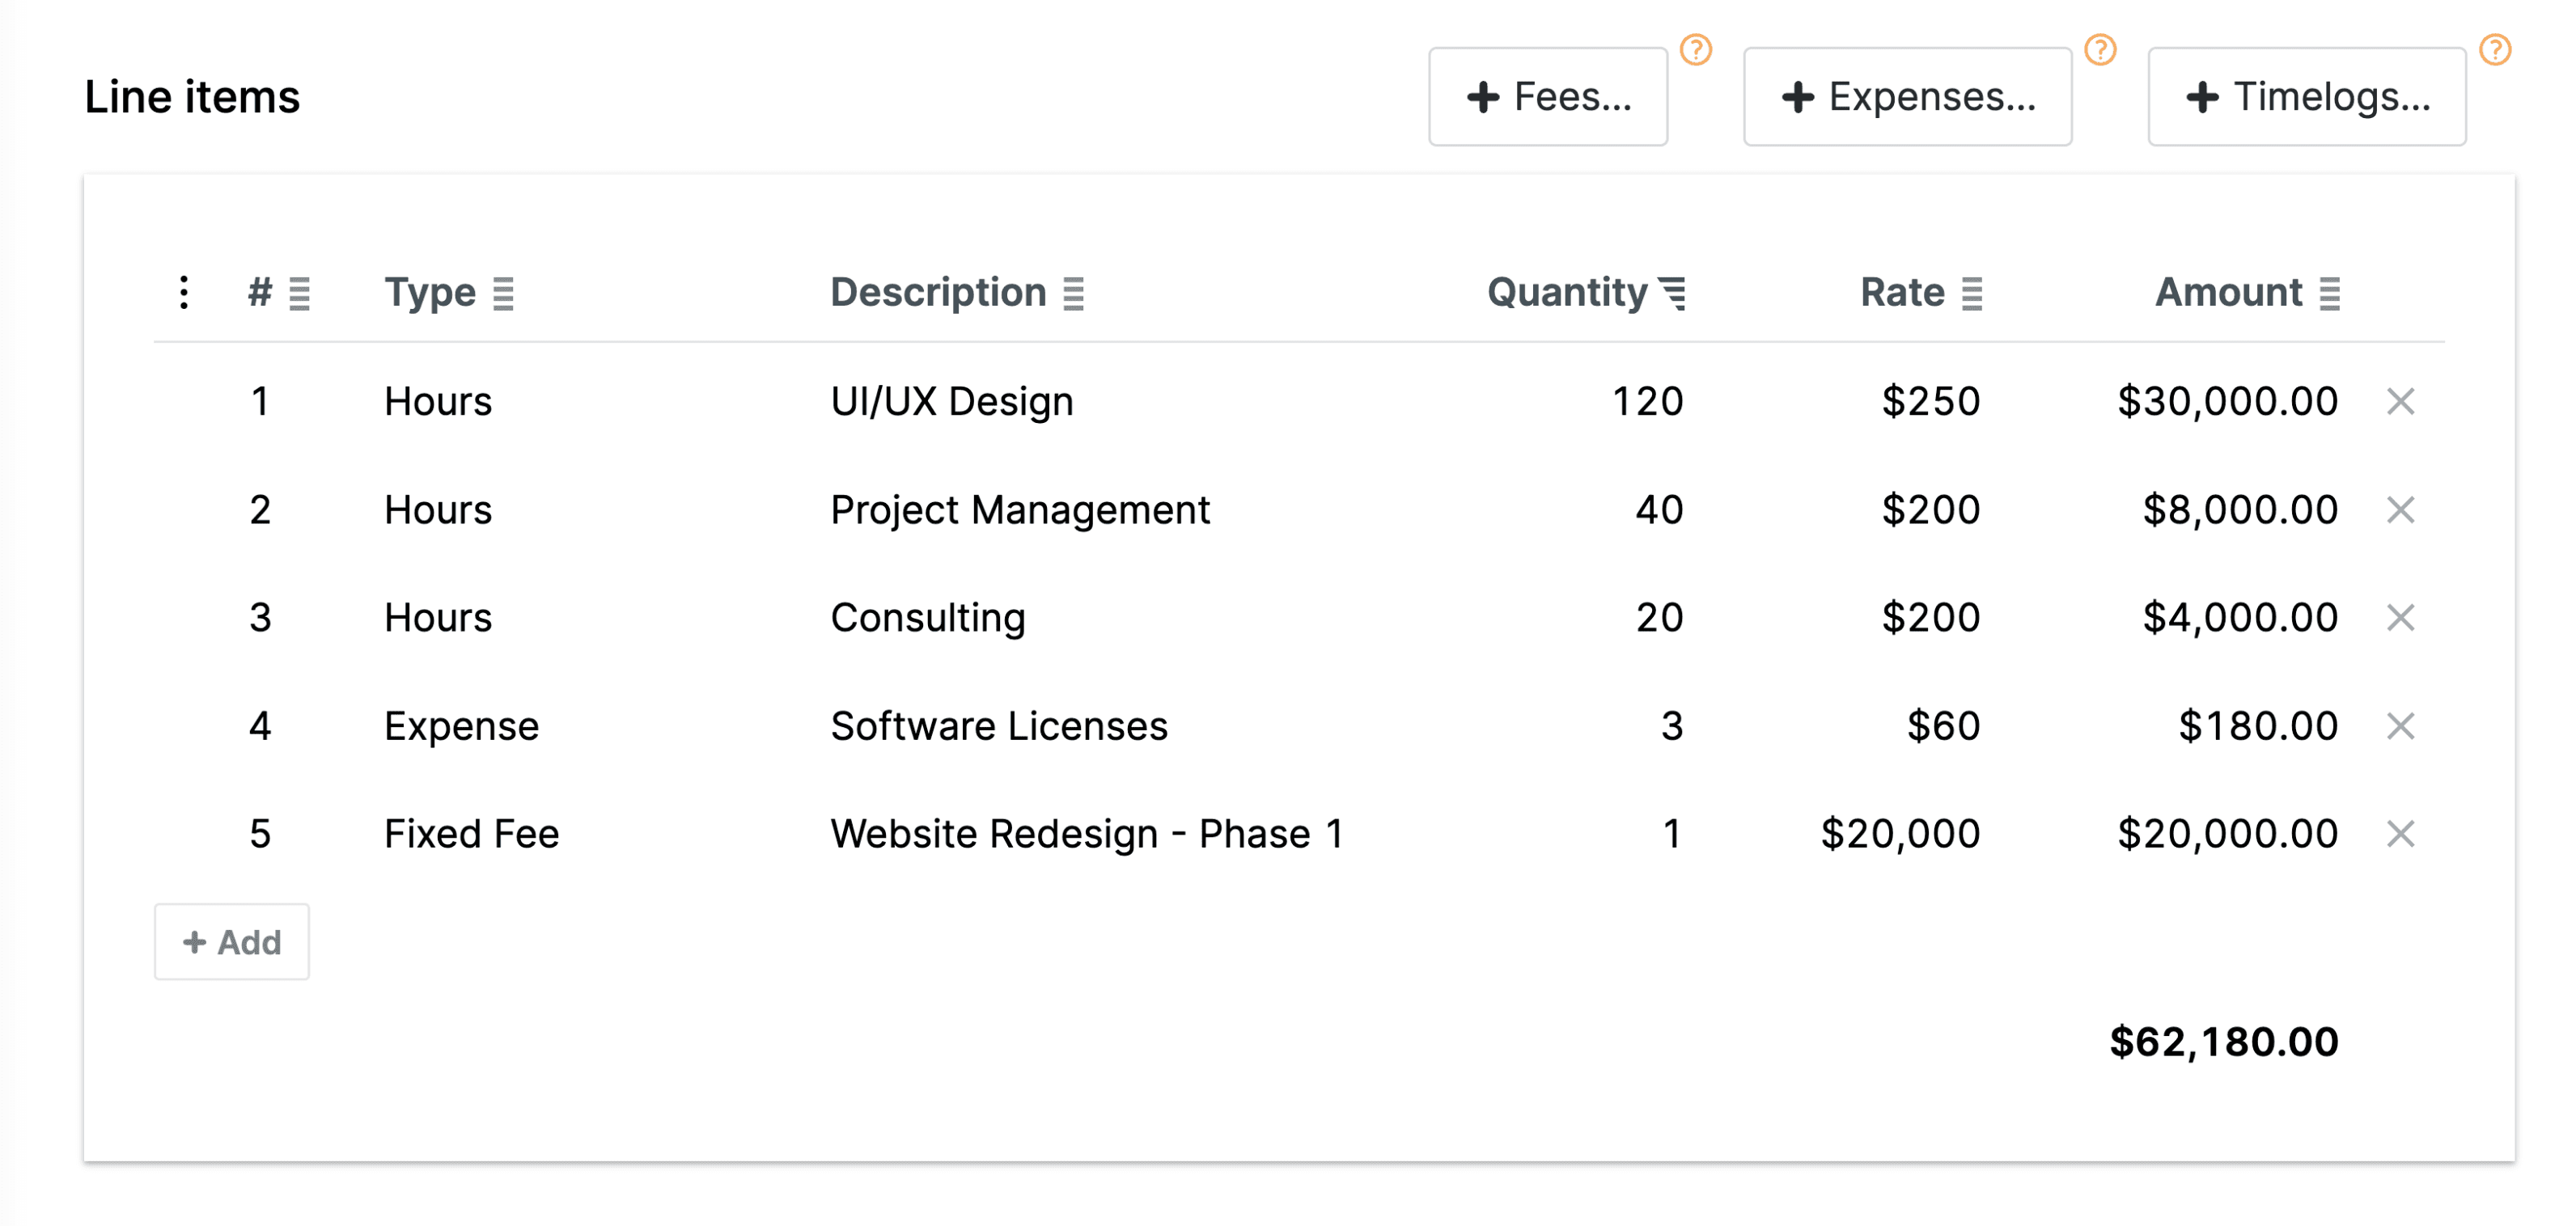Remove the Website Redesign - Phase 1 item

pos(2400,833)
